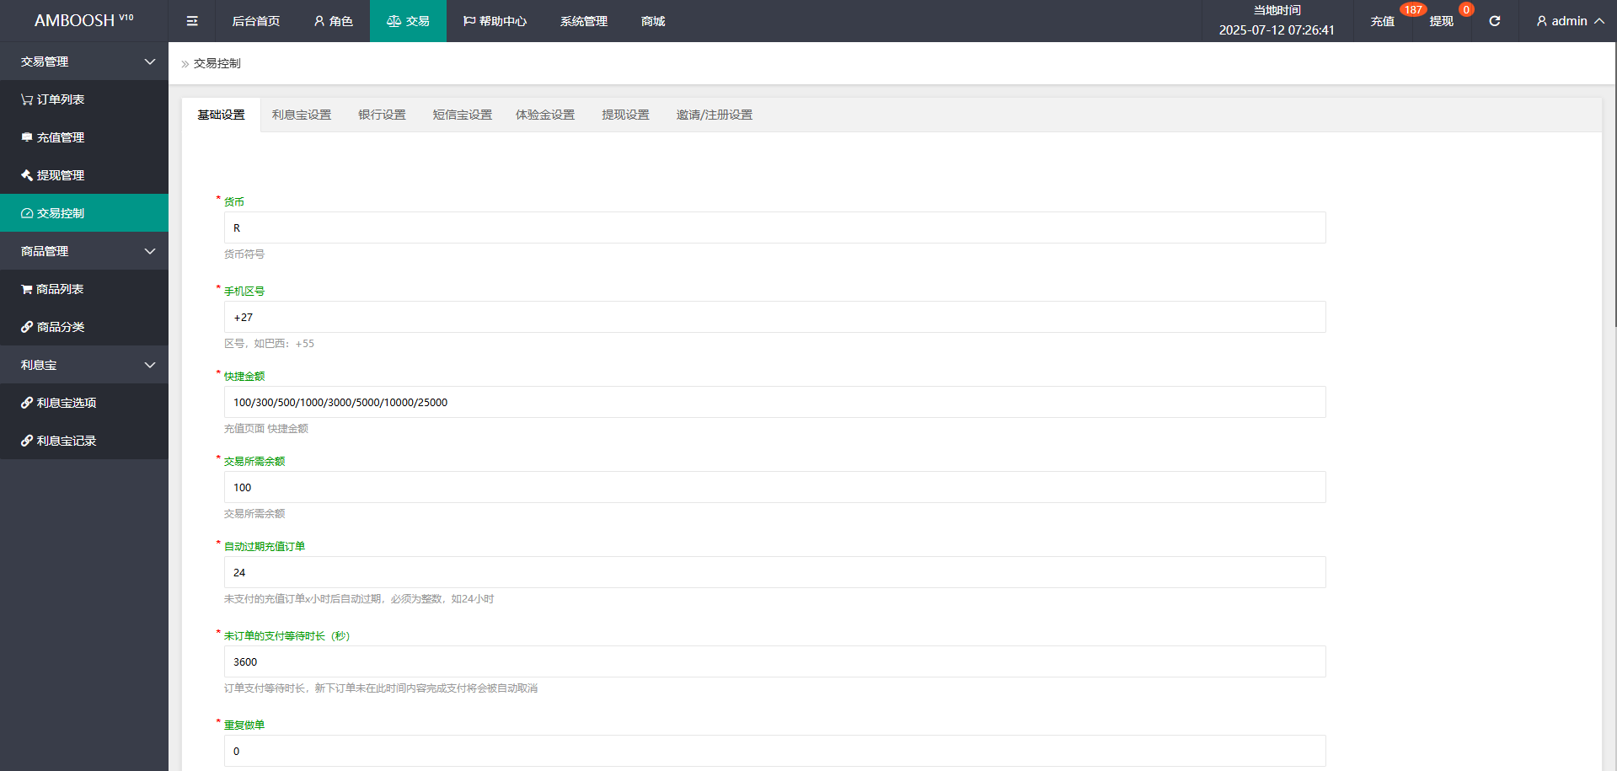The width and height of the screenshot is (1617, 771).
Task: Click the admin user avatar icon
Action: click(x=1541, y=21)
